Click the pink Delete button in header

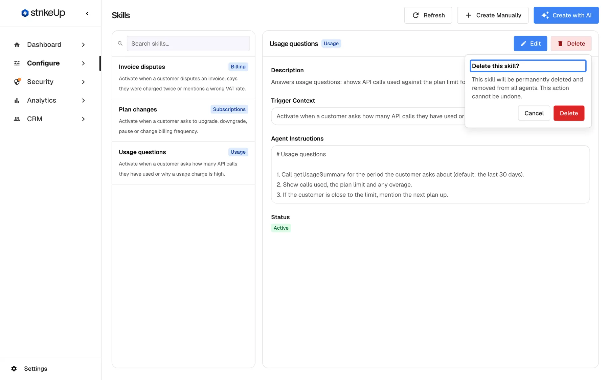[571, 44]
